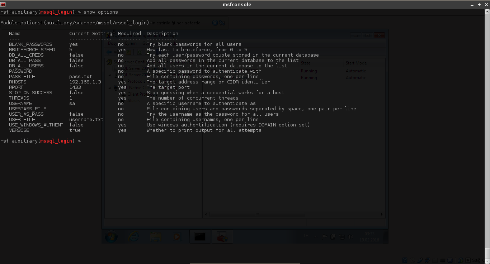Launch Windows Media Player from the taskbar
This screenshot has width=490, height=264.
coord(176,236)
